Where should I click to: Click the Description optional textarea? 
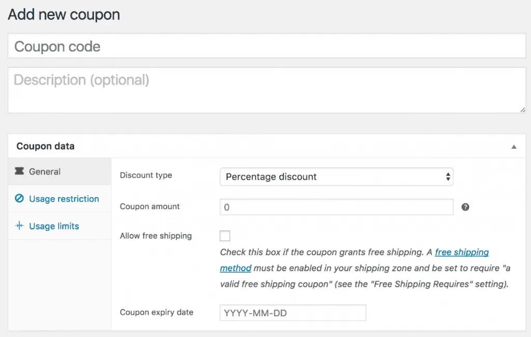pyautogui.click(x=265, y=88)
